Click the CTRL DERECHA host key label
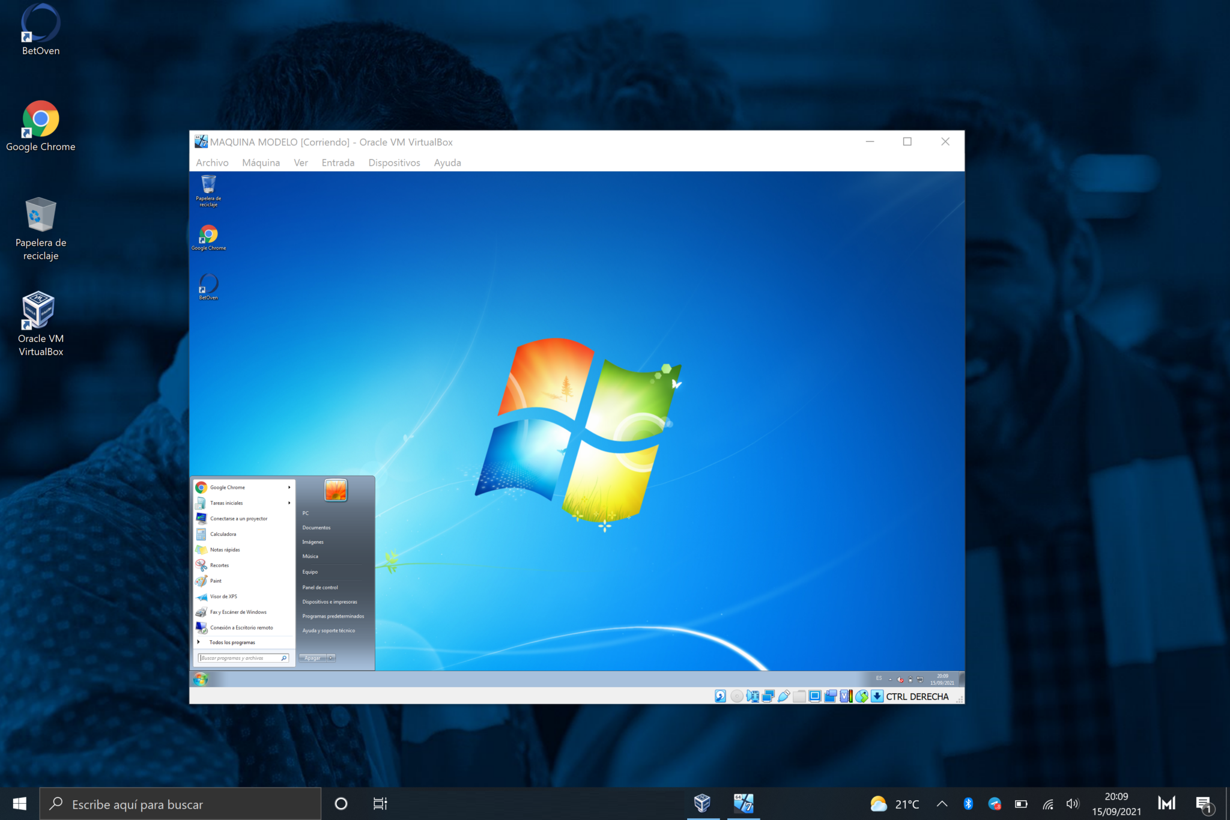 tap(917, 697)
